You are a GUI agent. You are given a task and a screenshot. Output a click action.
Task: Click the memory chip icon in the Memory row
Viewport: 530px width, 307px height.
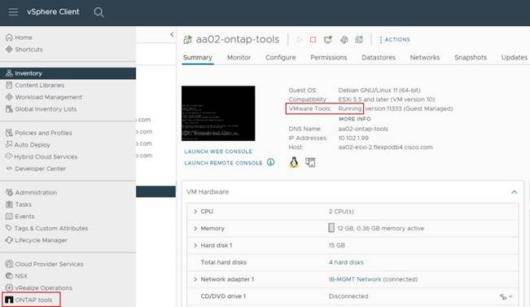(x=331, y=228)
